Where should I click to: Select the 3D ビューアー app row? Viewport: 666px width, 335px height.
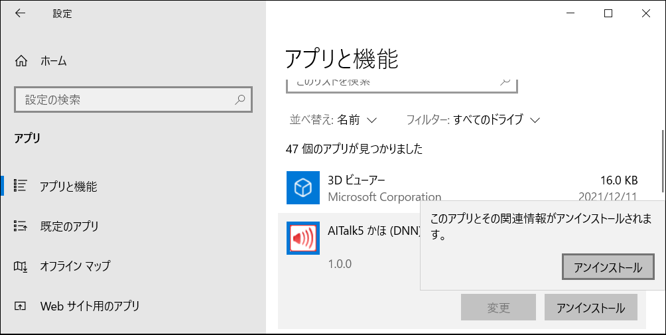click(462, 187)
